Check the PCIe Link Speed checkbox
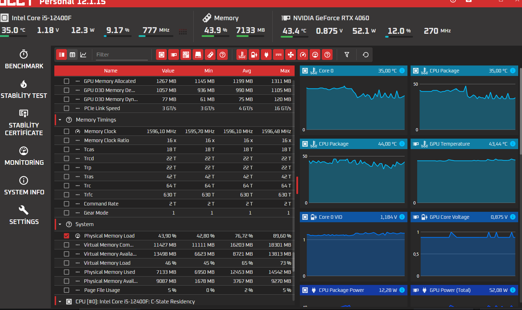 (x=67, y=108)
